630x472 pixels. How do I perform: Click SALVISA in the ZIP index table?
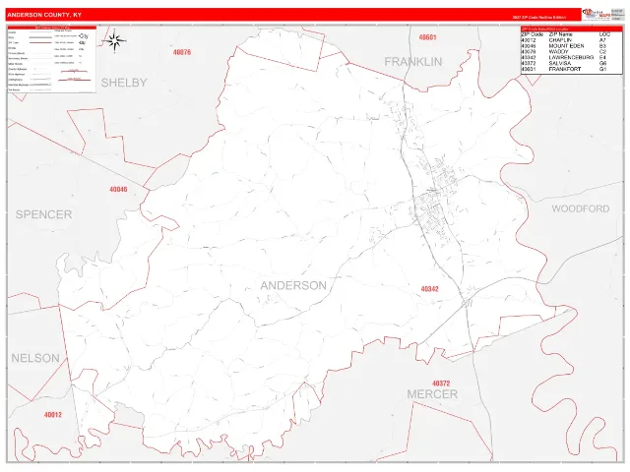[x=560, y=63]
